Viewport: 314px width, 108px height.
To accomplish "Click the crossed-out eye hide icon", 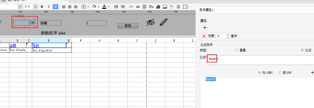I will [x=151, y=22].
